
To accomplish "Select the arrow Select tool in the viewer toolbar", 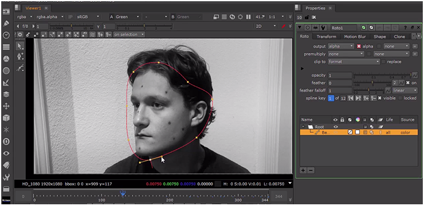I will coord(20,46).
